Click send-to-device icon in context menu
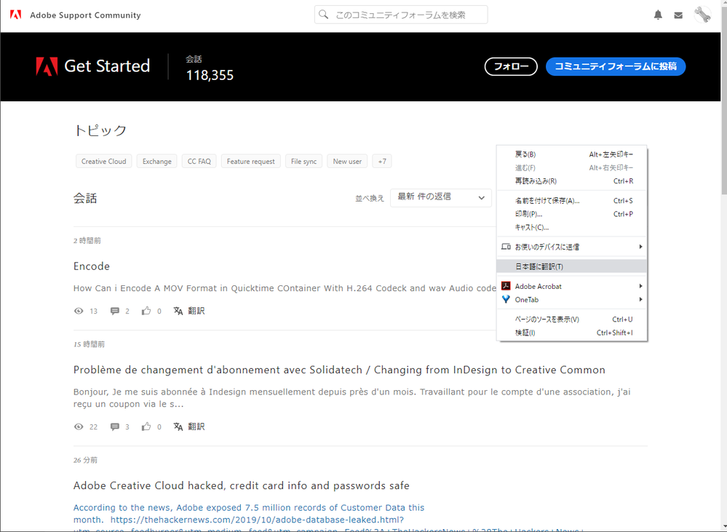The image size is (727, 532). (506, 247)
